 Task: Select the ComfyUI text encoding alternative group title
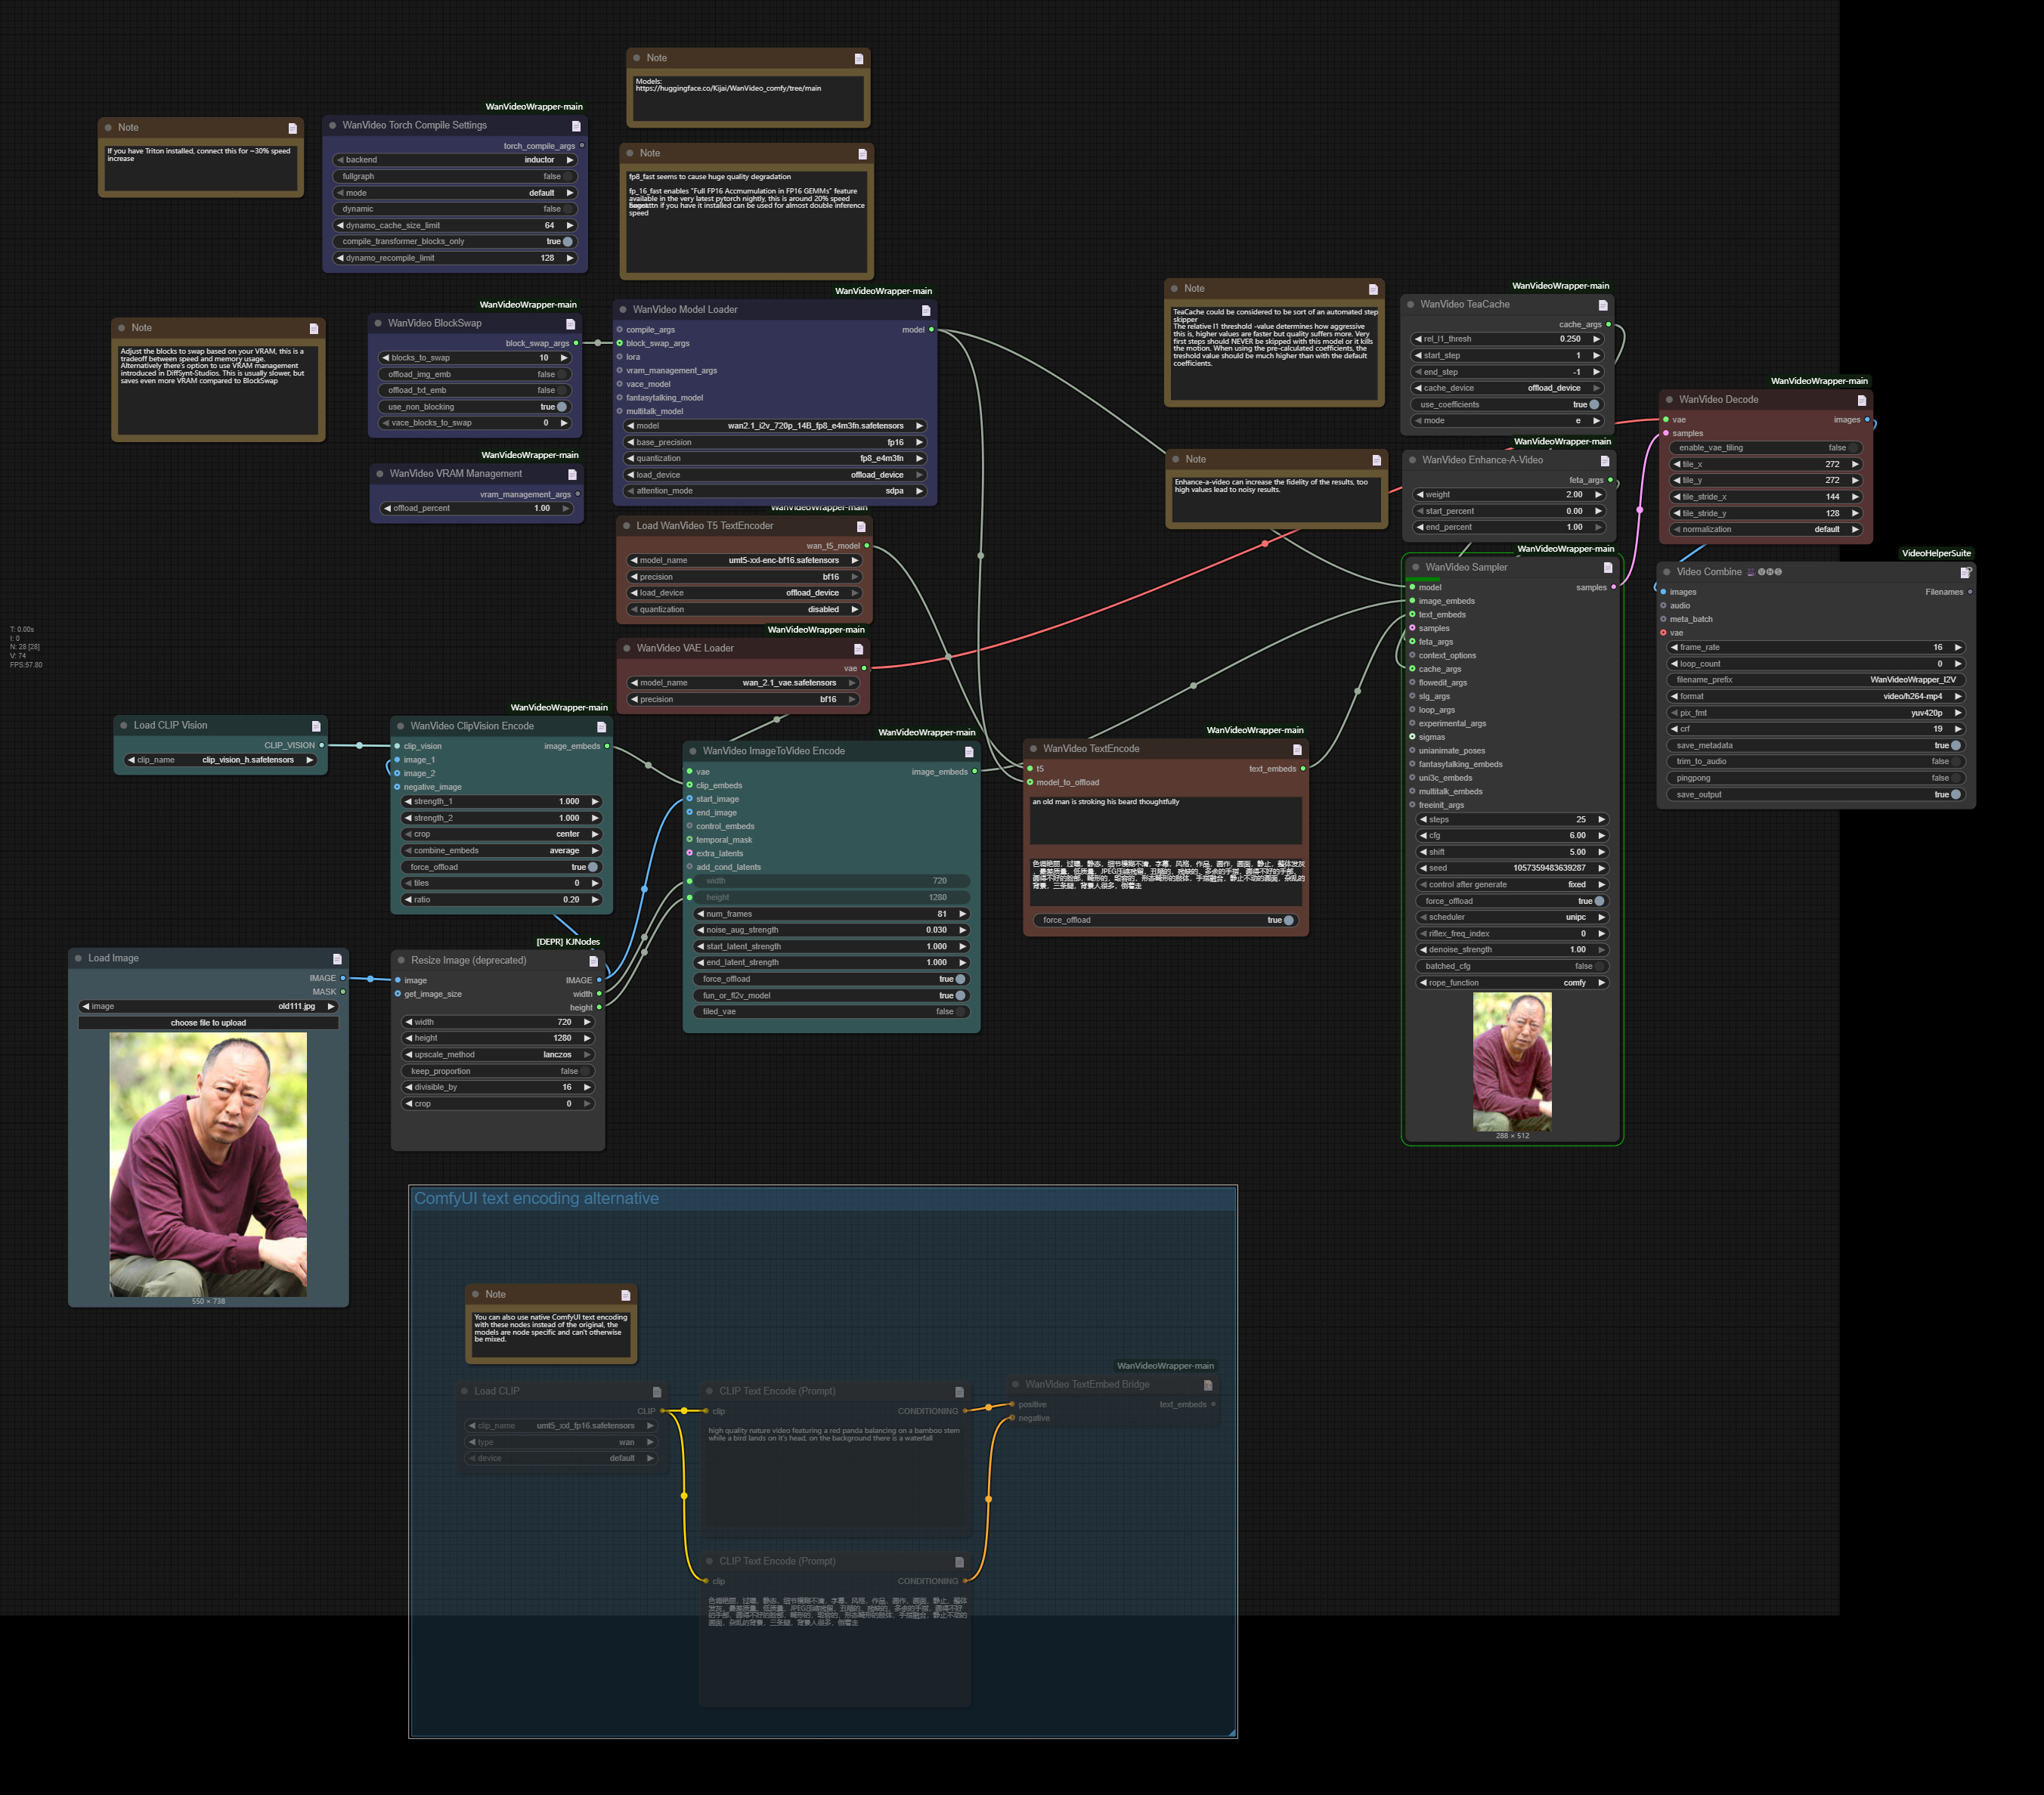point(536,1199)
